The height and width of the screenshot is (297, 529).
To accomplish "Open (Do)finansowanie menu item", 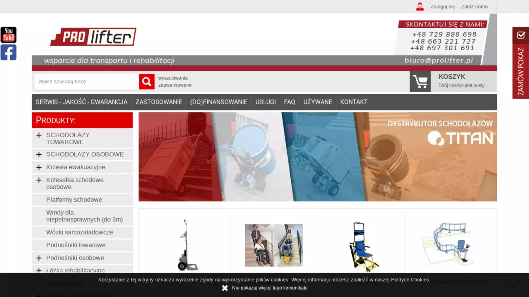I will (x=219, y=102).
